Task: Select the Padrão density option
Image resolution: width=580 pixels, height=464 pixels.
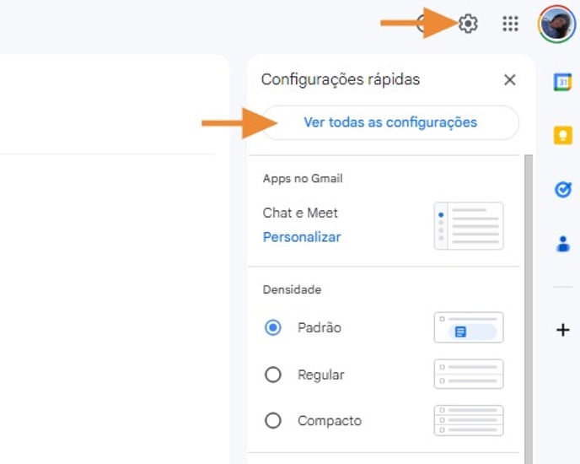Action: (x=273, y=327)
